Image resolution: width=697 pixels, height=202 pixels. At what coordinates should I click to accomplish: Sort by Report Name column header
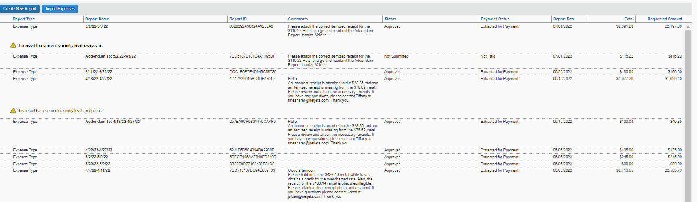[x=97, y=19]
